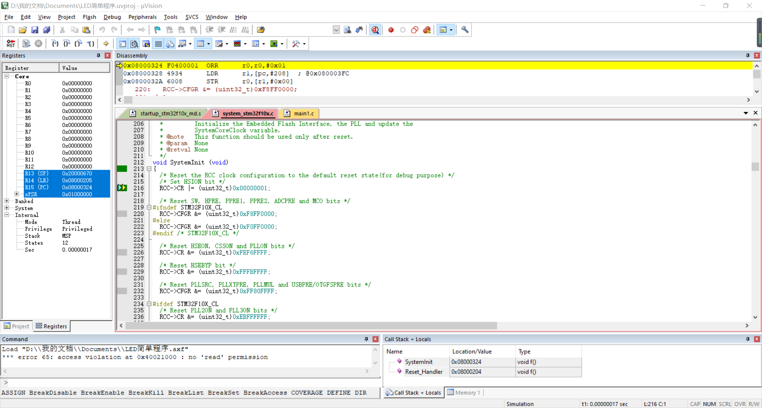Collapse the Core register group

(x=7, y=76)
